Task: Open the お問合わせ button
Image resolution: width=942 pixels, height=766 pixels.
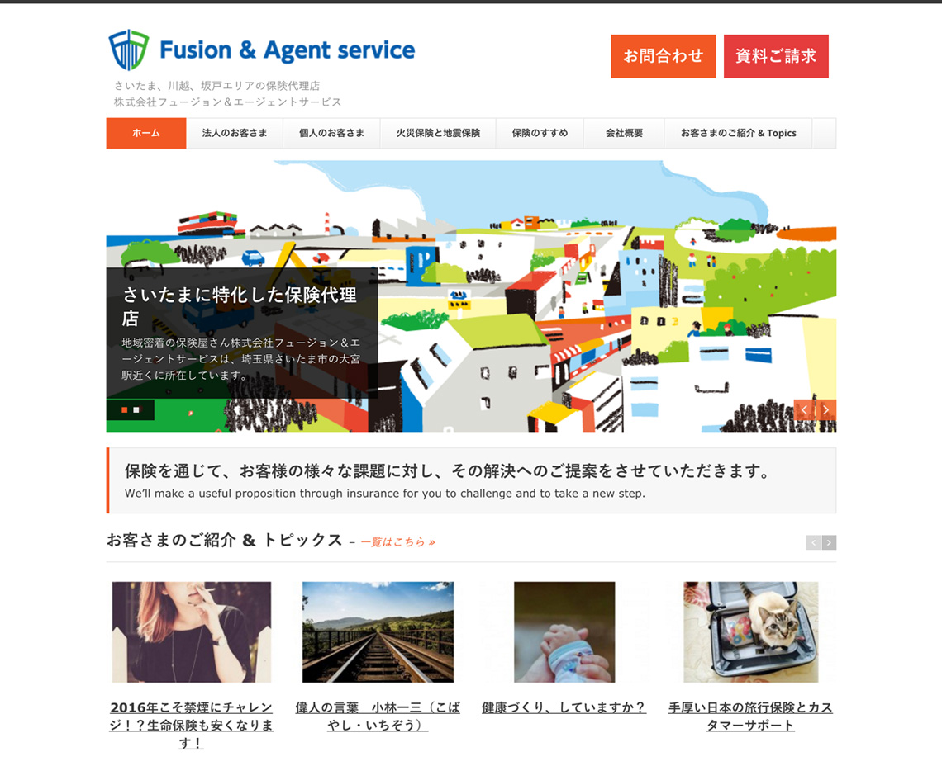Action: [664, 56]
